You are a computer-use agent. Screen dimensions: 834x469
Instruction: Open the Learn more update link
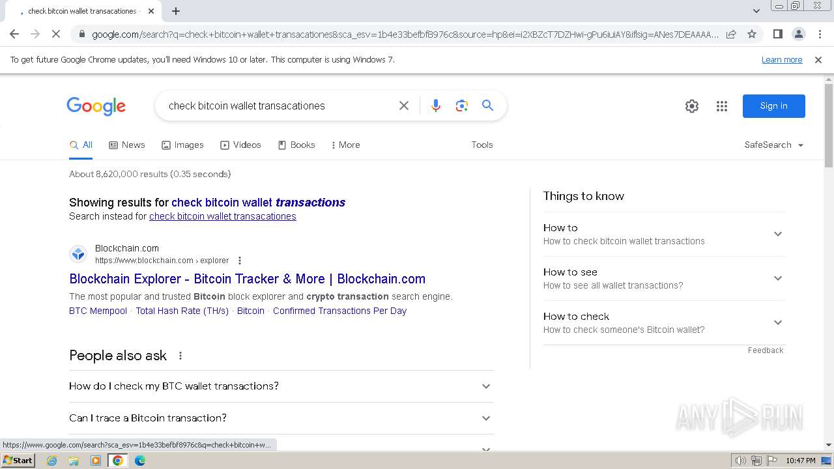pyautogui.click(x=782, y=59)
